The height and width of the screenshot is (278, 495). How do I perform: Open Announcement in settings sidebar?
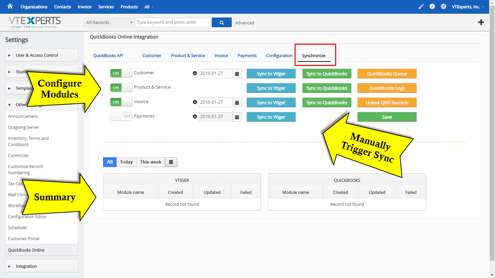click(x=23, y=116)
